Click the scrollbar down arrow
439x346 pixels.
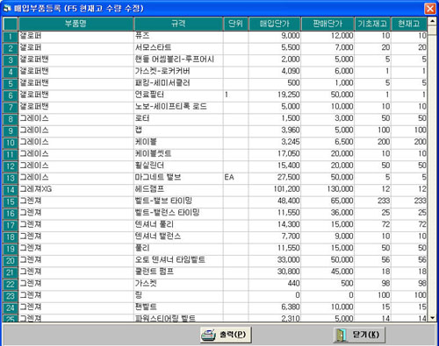click(x=432, y=318)
